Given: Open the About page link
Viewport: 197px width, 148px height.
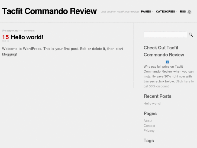Looking at the screenshot, I should (148, 121).
